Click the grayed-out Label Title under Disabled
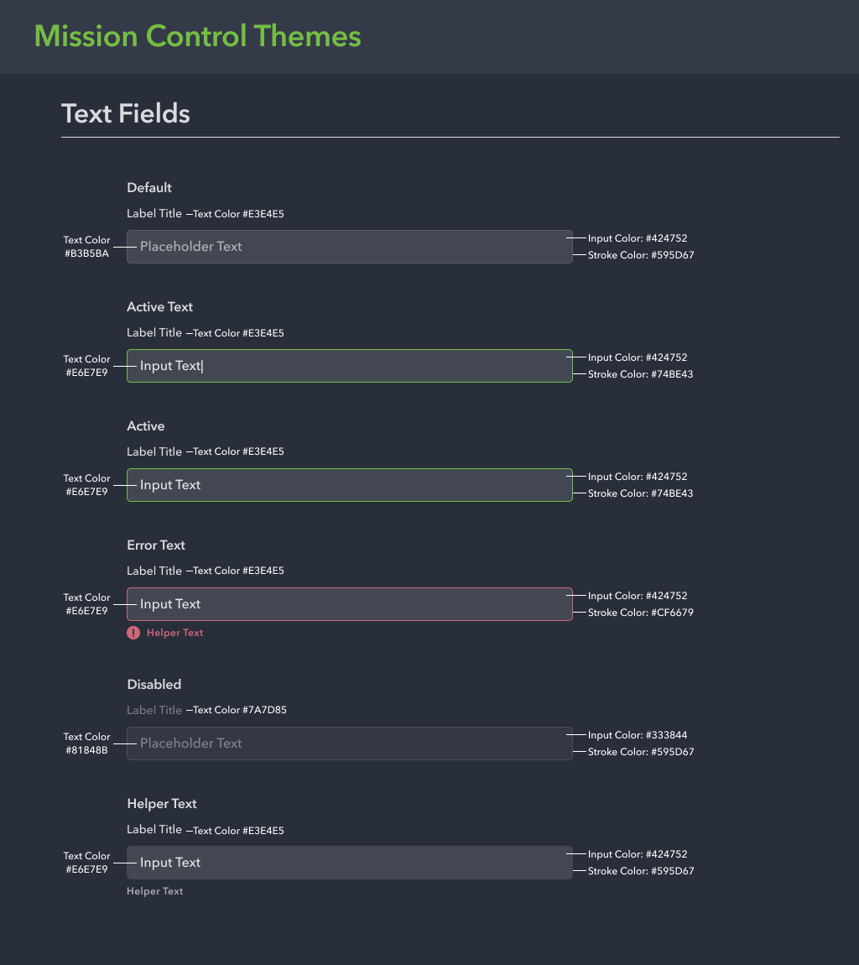 [154, 710]
